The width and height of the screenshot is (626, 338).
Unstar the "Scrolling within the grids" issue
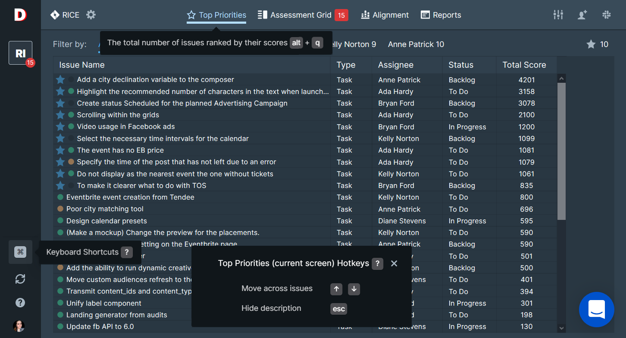pos(60,115)
